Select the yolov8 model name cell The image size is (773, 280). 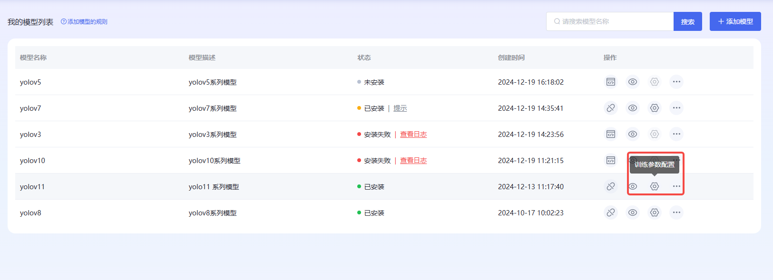pos(30,213)
